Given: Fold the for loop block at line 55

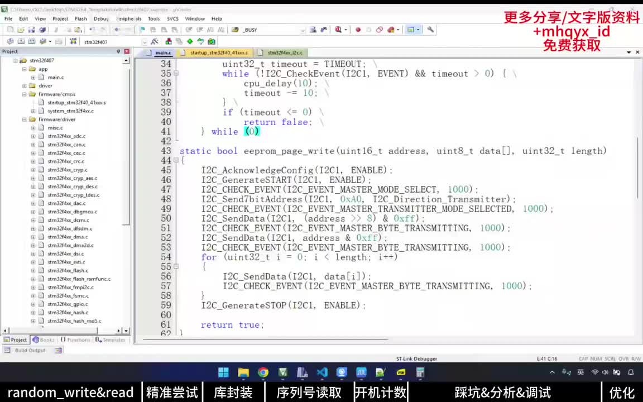Looking at the screenshot, I should [176, 266].
